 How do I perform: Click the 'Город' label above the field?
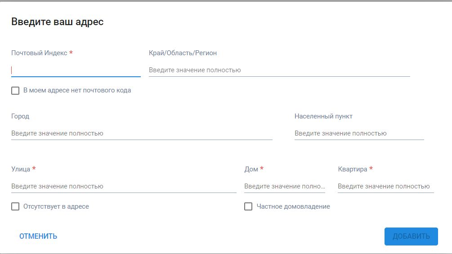coord(20,116)
